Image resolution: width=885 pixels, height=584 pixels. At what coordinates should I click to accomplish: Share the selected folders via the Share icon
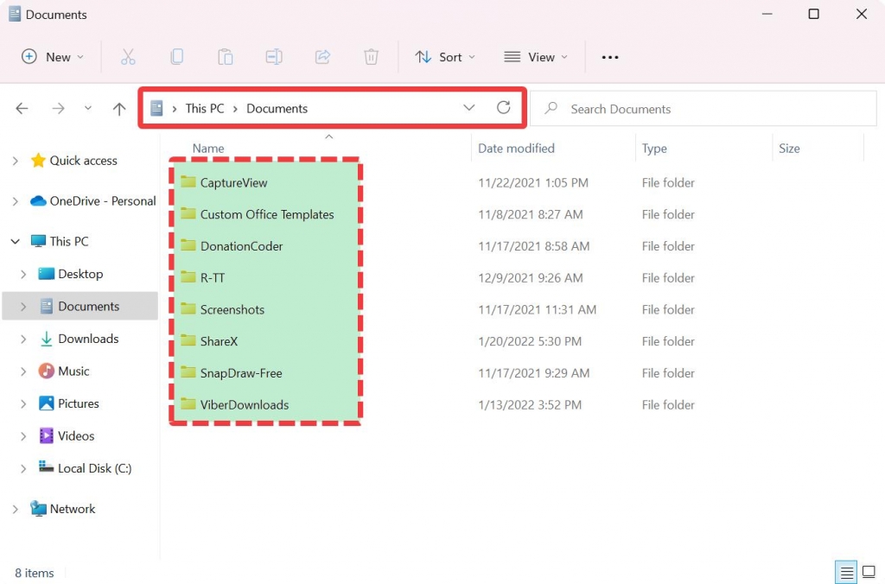[322, 57]
